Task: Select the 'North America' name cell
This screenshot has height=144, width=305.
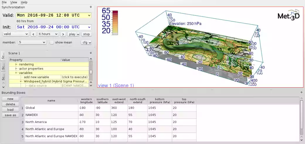Action: 51,122
